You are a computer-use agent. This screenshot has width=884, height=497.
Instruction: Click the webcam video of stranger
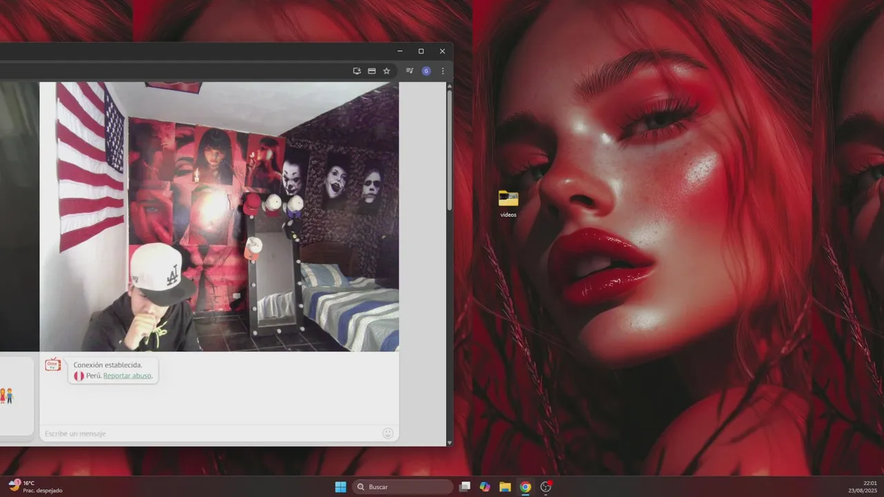point(219,217)
